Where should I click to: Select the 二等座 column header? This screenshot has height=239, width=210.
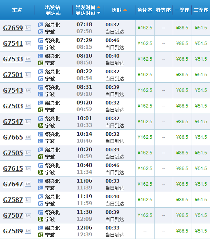(x=201, y=10)
